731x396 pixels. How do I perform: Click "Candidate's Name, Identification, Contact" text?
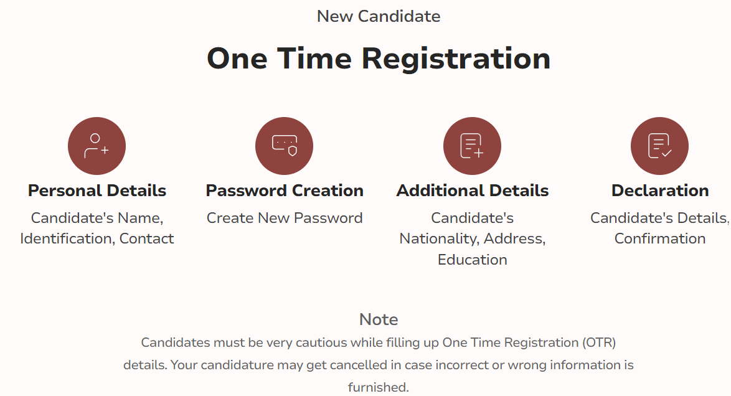click(x=97, y=228)
